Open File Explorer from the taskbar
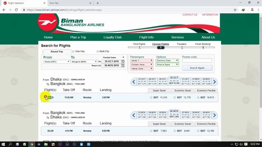Image resolution: width=262 pixels, height=147 pixels. [46, 144]
